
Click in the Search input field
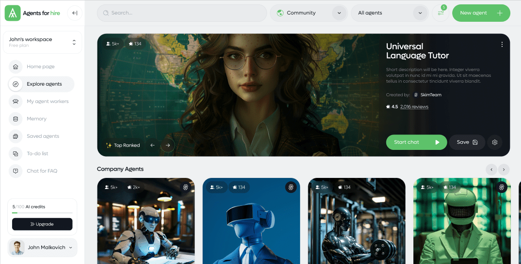(182, 13)
